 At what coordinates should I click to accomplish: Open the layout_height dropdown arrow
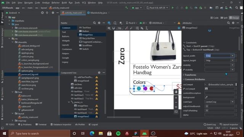(x=233, y=61)
